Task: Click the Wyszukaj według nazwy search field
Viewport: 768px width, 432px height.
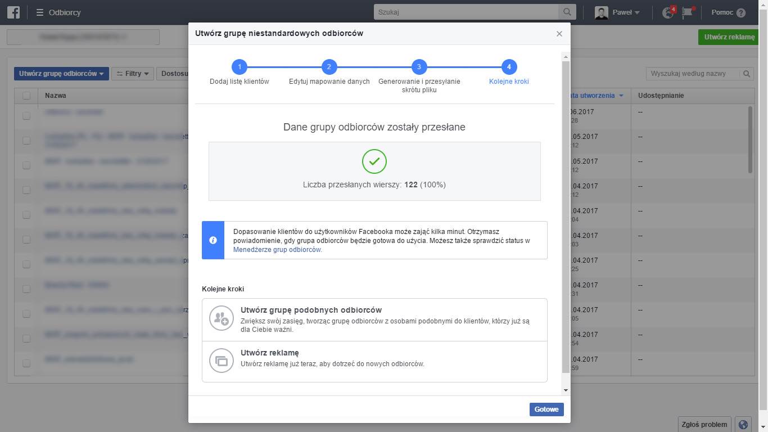Action: tap(694, 74)
